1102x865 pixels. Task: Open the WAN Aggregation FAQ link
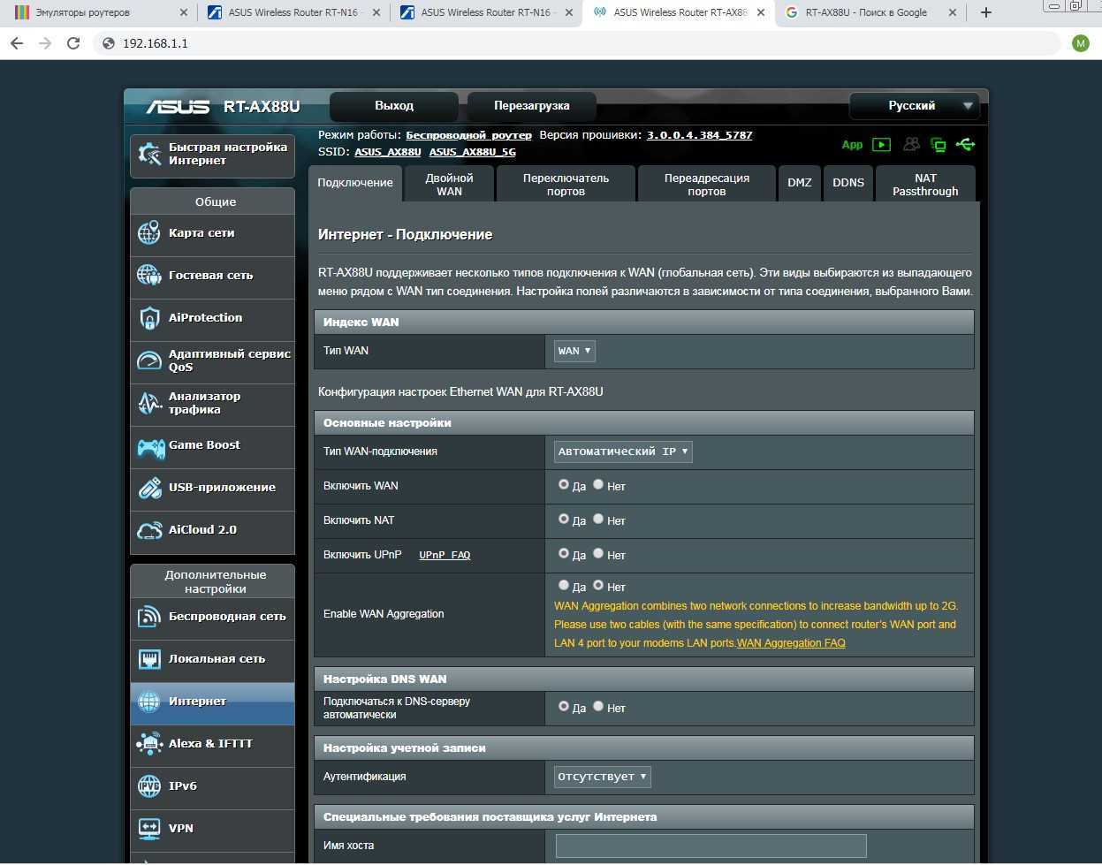(x=791, y=643)
